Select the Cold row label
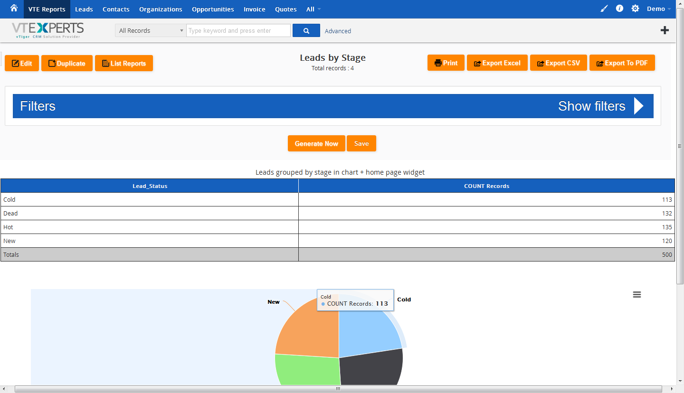684x393 pixels. 9,200
